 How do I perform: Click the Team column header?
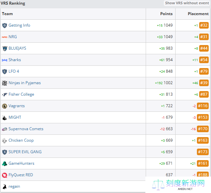click(x=8, y=14)
